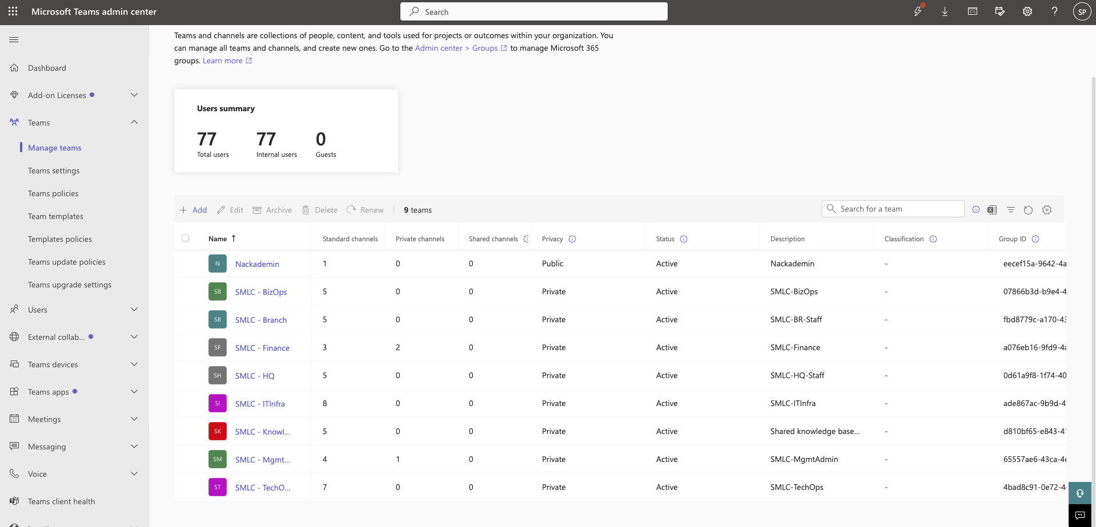Open the Cloud Shell icon in header

[x=973, y=11]
